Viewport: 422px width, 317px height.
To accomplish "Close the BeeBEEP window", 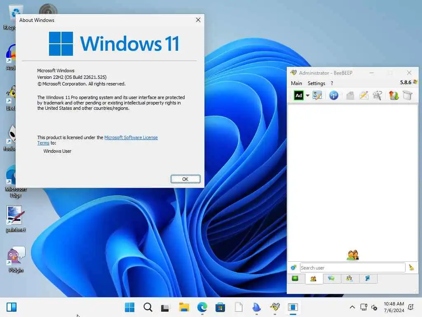I will (x=409, y=73).
